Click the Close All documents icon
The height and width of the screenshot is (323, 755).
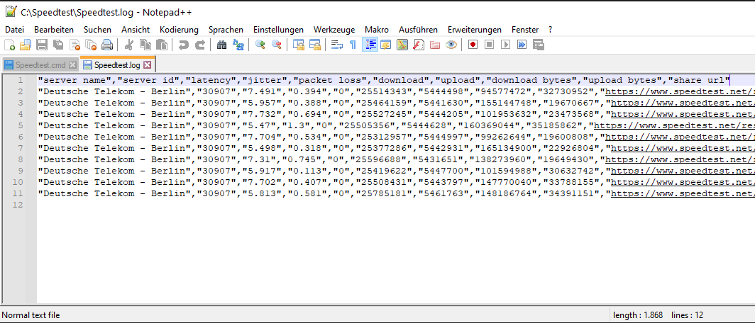tap(91, 45)
